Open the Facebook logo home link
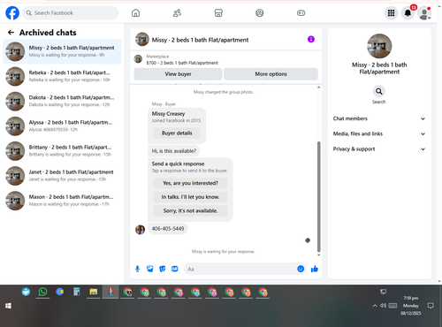The width and height of the screenshot is (442, 327). (x=12, y=13)
